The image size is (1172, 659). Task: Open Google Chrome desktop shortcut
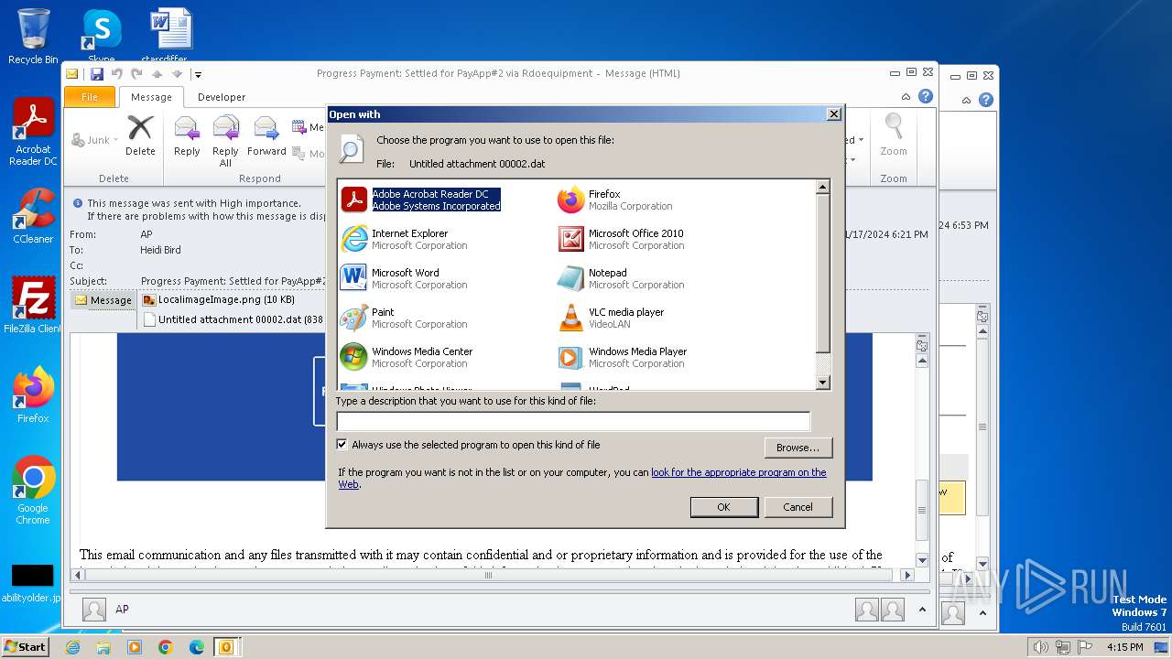(x=33, y=491)
